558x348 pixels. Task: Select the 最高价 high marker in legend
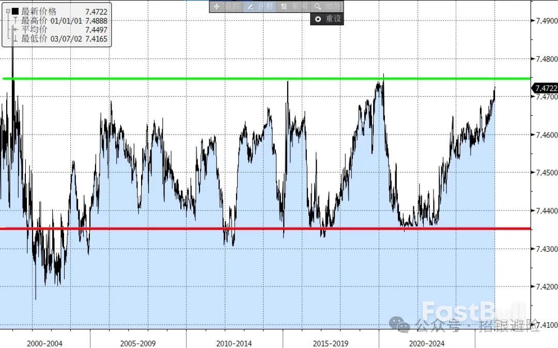pyautogui.click(x=16, y=20)
